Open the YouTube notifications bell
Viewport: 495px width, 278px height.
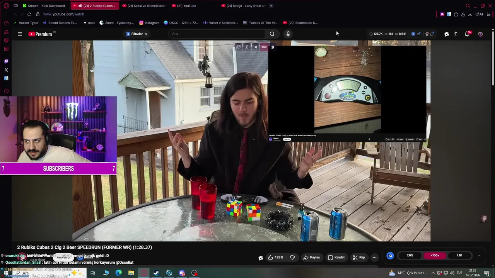[467, 34]
